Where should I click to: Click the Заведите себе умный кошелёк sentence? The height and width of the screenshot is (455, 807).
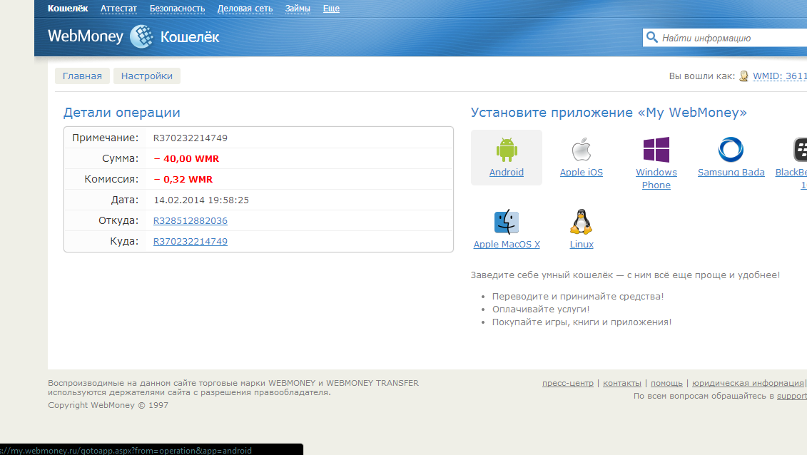(x=625, y=275)
